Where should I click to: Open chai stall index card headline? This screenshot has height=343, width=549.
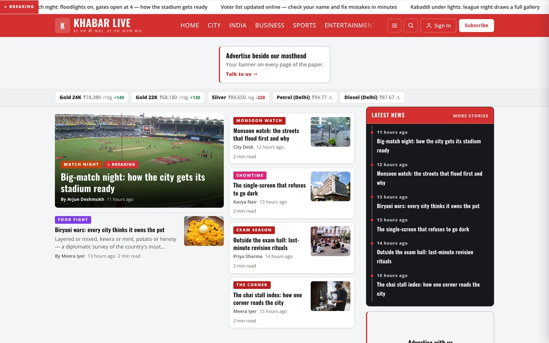[x=268, y=299]
